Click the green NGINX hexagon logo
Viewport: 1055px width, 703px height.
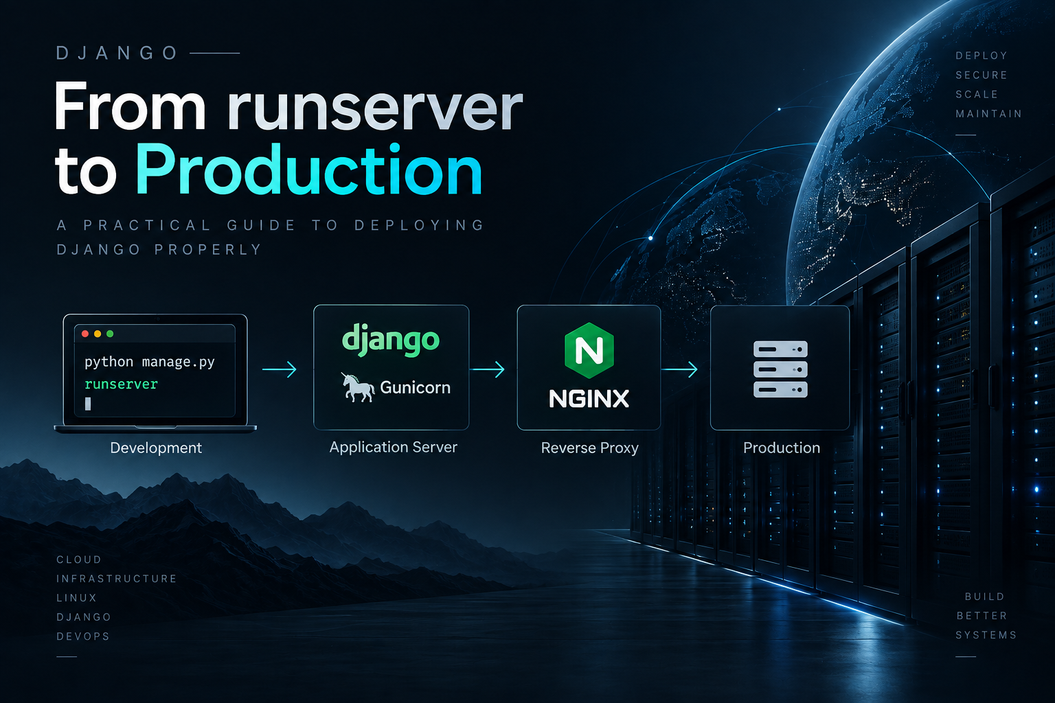point(589,351)
